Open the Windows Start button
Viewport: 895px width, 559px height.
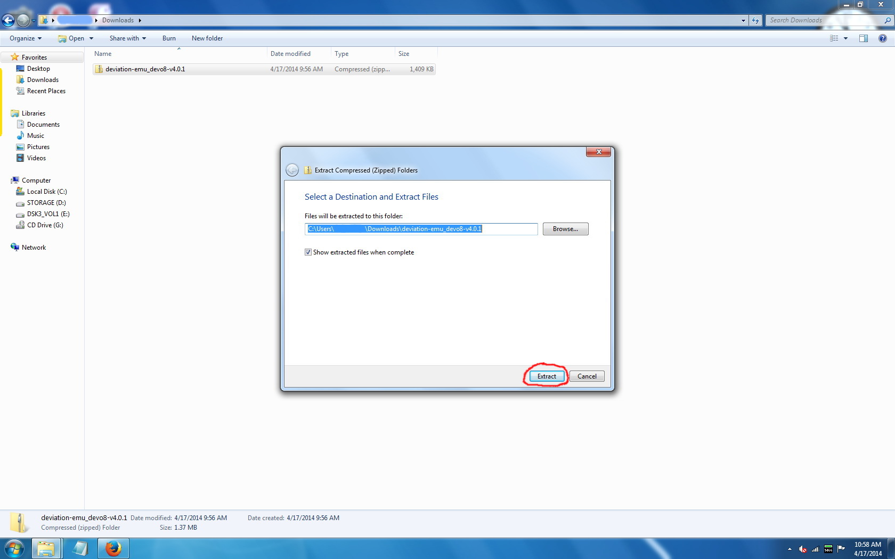[x=14, y=548]
